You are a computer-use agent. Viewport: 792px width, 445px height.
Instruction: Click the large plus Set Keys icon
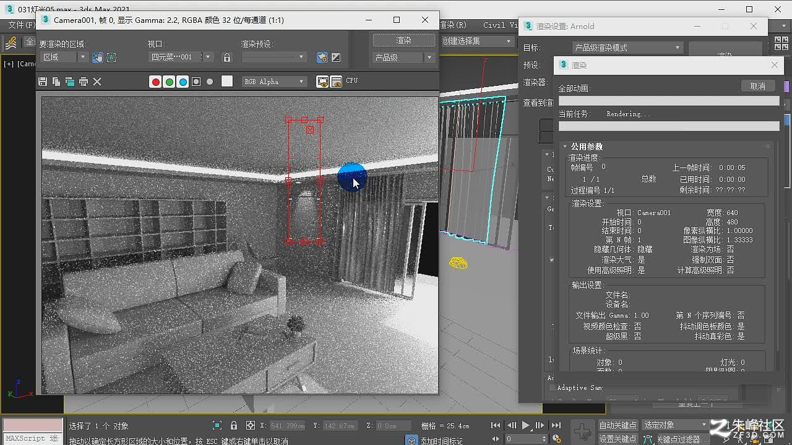click(582, 431)
